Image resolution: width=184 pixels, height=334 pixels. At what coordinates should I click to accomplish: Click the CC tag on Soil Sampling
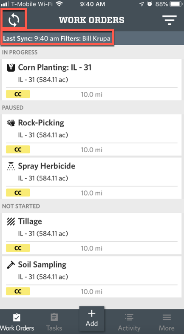[18, 291]
